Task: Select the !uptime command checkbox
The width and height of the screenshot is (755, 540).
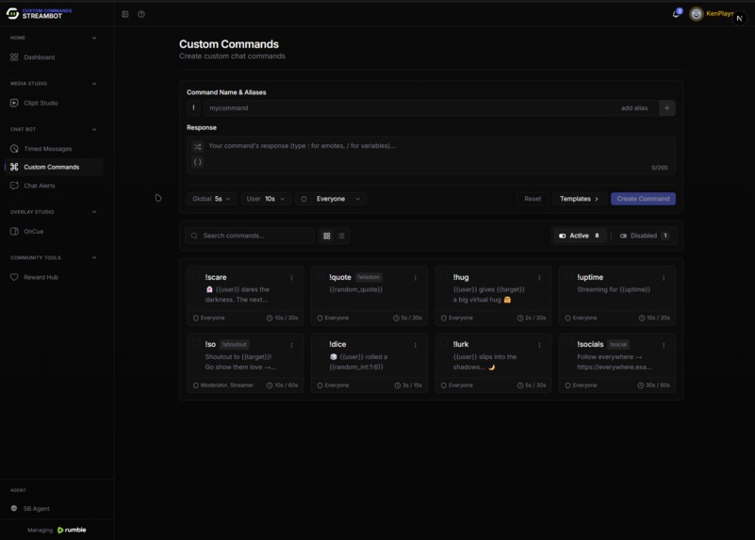Action: click(x=568, y=276)
